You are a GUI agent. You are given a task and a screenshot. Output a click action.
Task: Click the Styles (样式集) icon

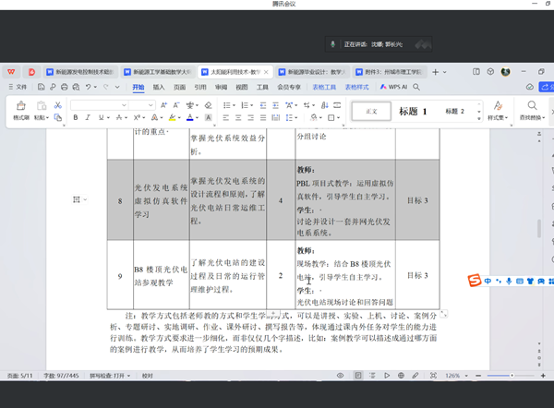click(498, 110)
